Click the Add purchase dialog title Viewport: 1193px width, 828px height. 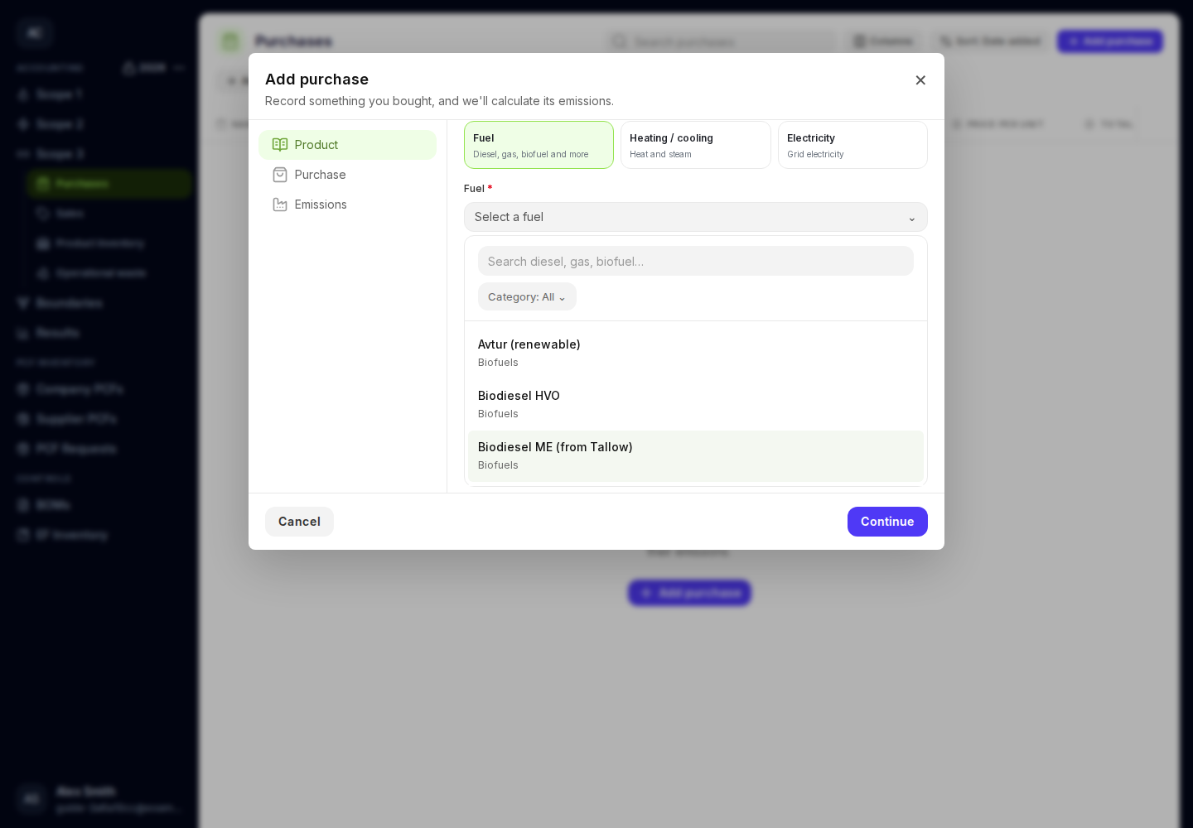coord(316,79)
